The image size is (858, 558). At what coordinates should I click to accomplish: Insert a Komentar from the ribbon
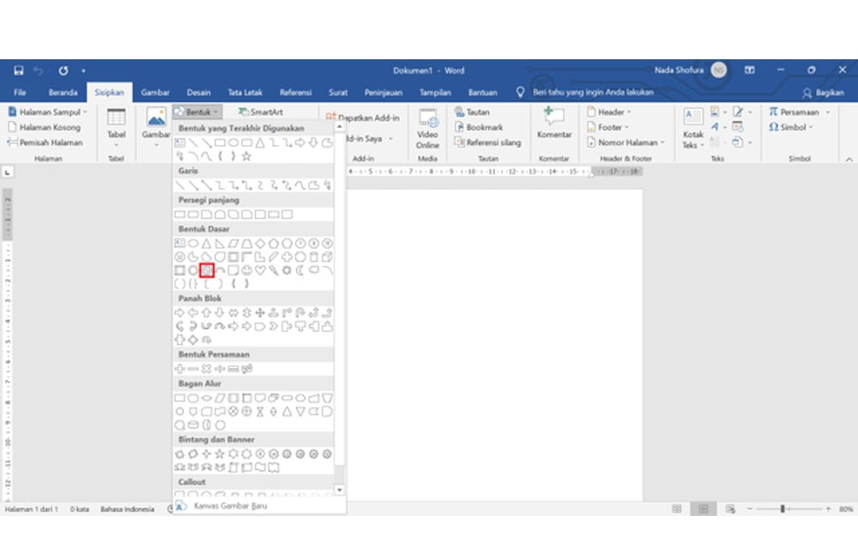coord(553,124)
